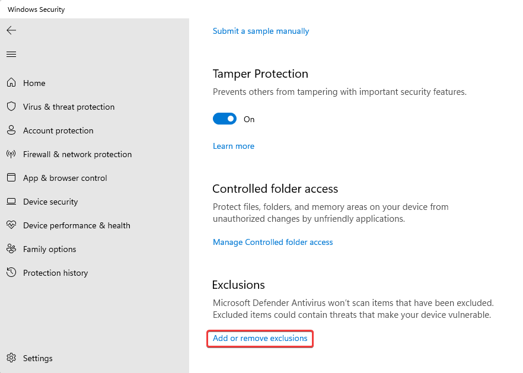Viewport: 523px width, 373px height.
Task: Click the Device security laptop icon
Action: point(11,202)
